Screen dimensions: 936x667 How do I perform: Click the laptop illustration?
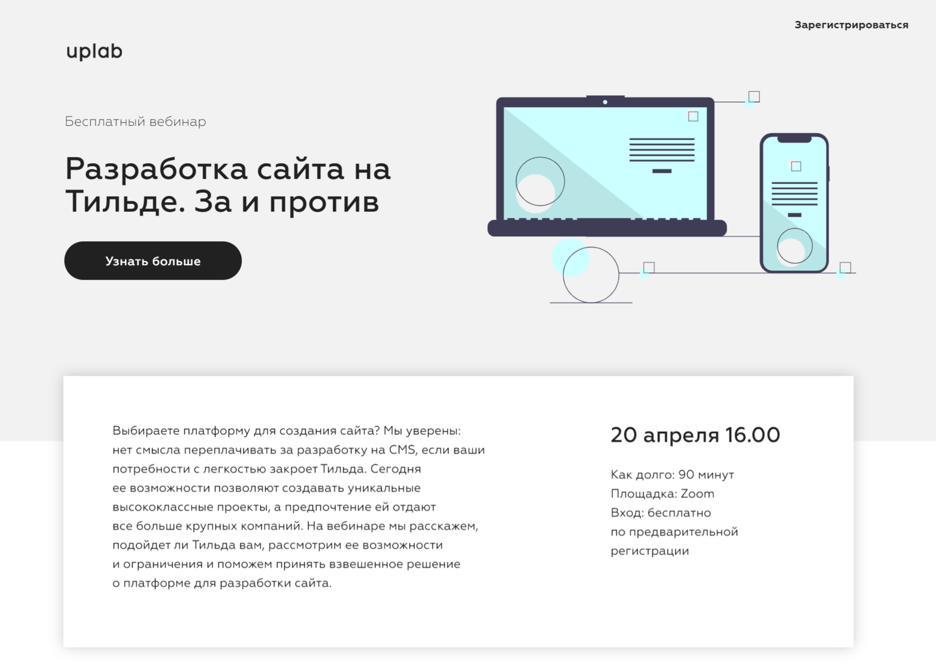607,166
